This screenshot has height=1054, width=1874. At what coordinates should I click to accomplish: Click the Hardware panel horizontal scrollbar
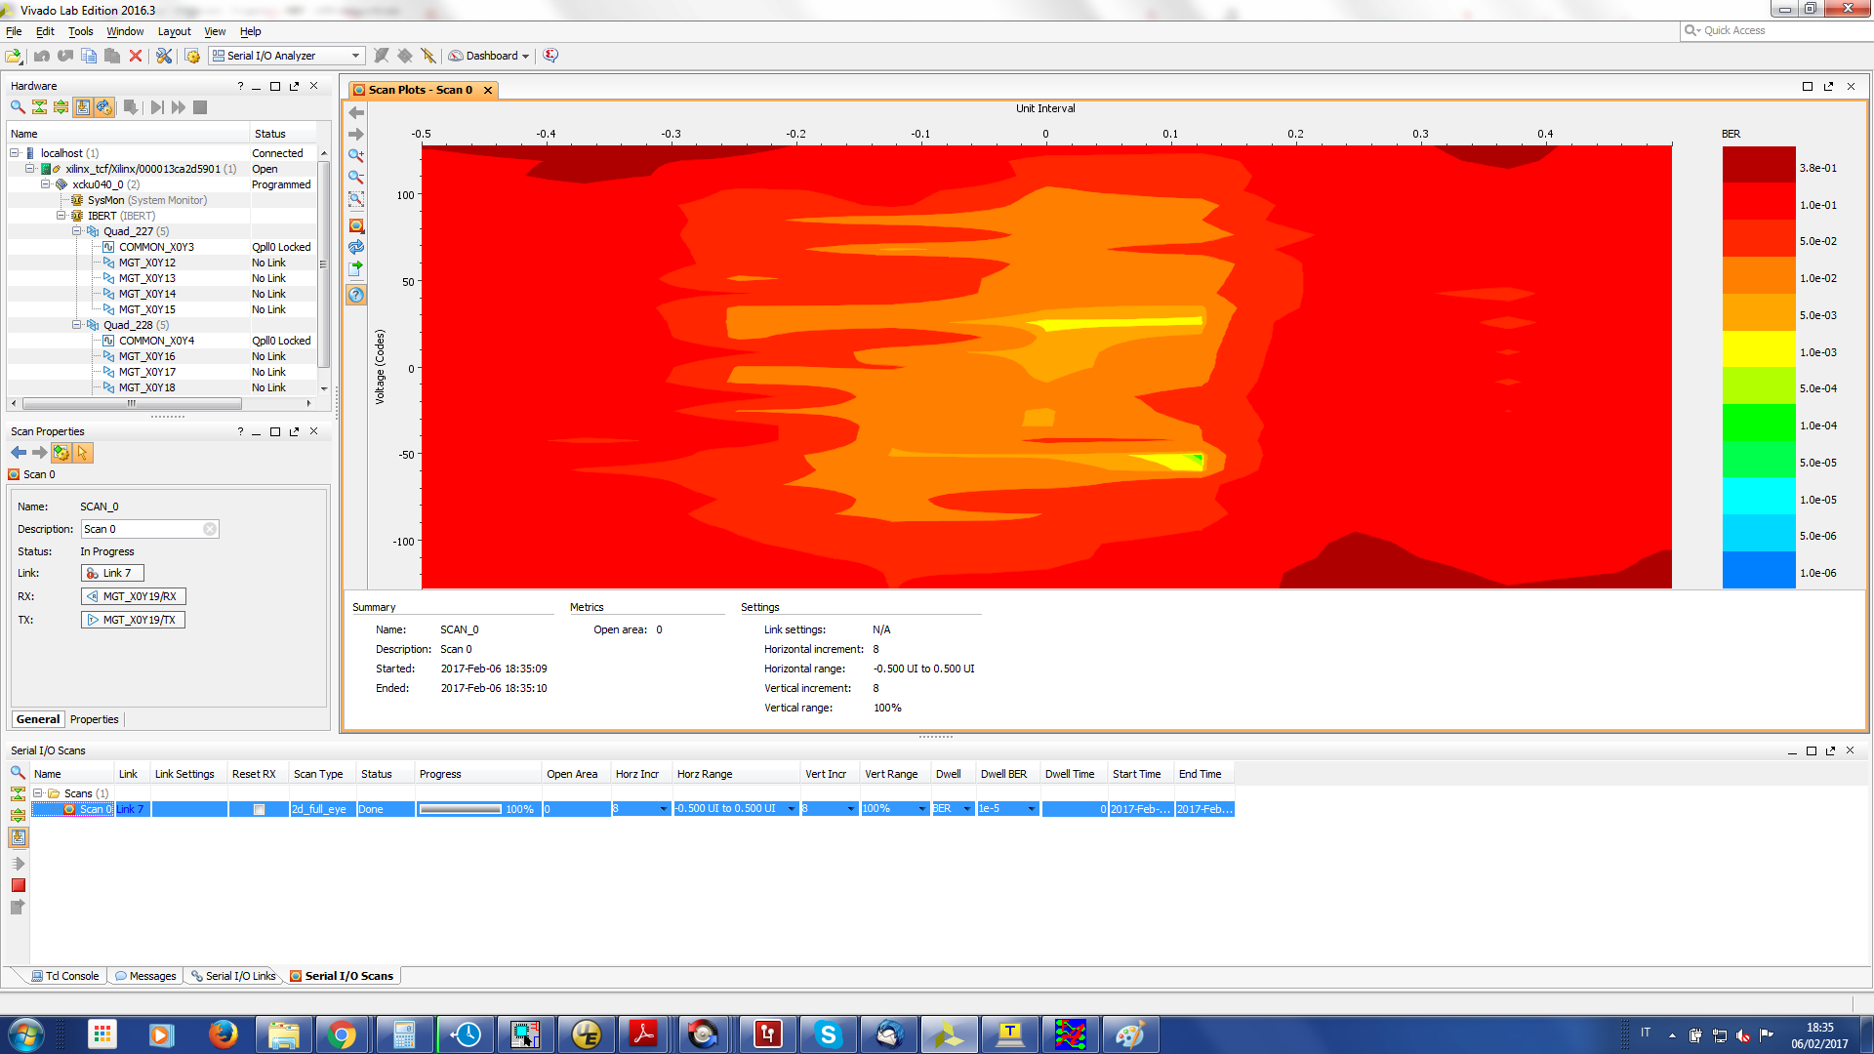(132, 403)
